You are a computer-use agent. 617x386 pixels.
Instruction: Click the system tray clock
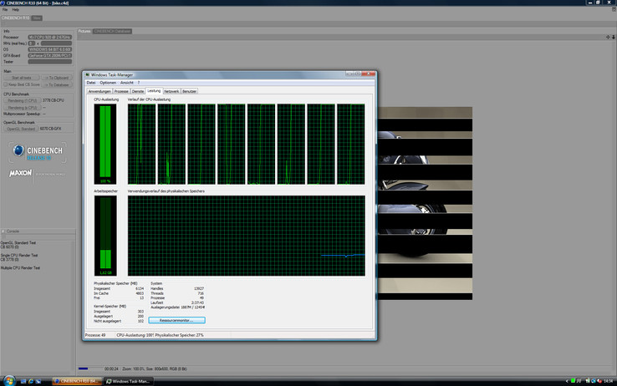(x=607, y=380)
